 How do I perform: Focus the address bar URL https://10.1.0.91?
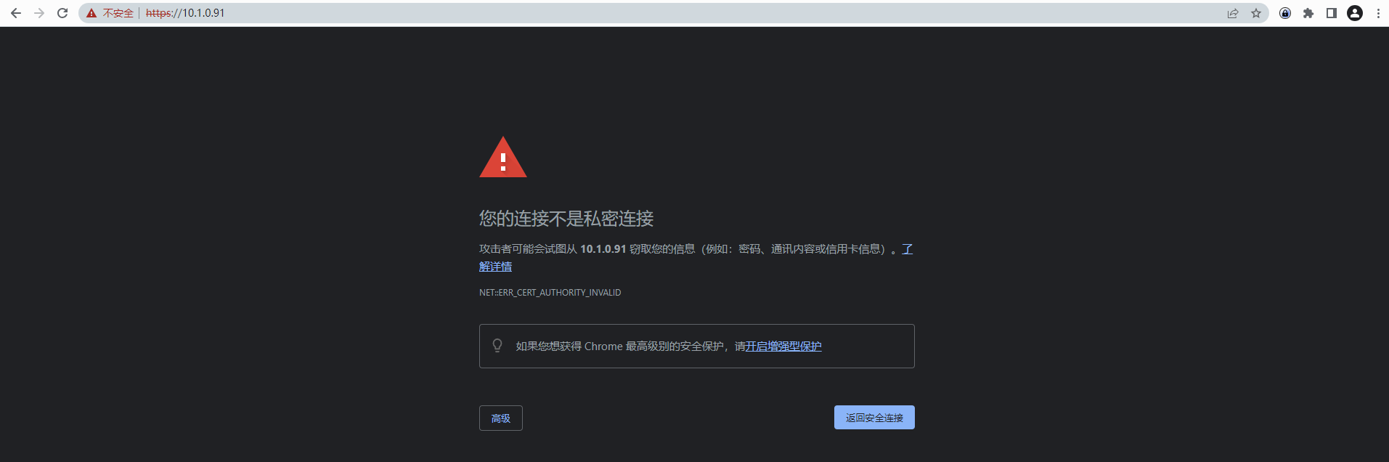(185, 13)
